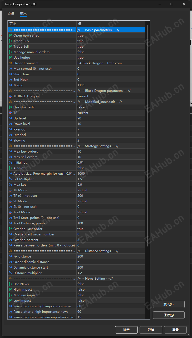Click the integer icon beside KPeriod
The width and height of the screenshot is (192, 338).
click(11, 129)
